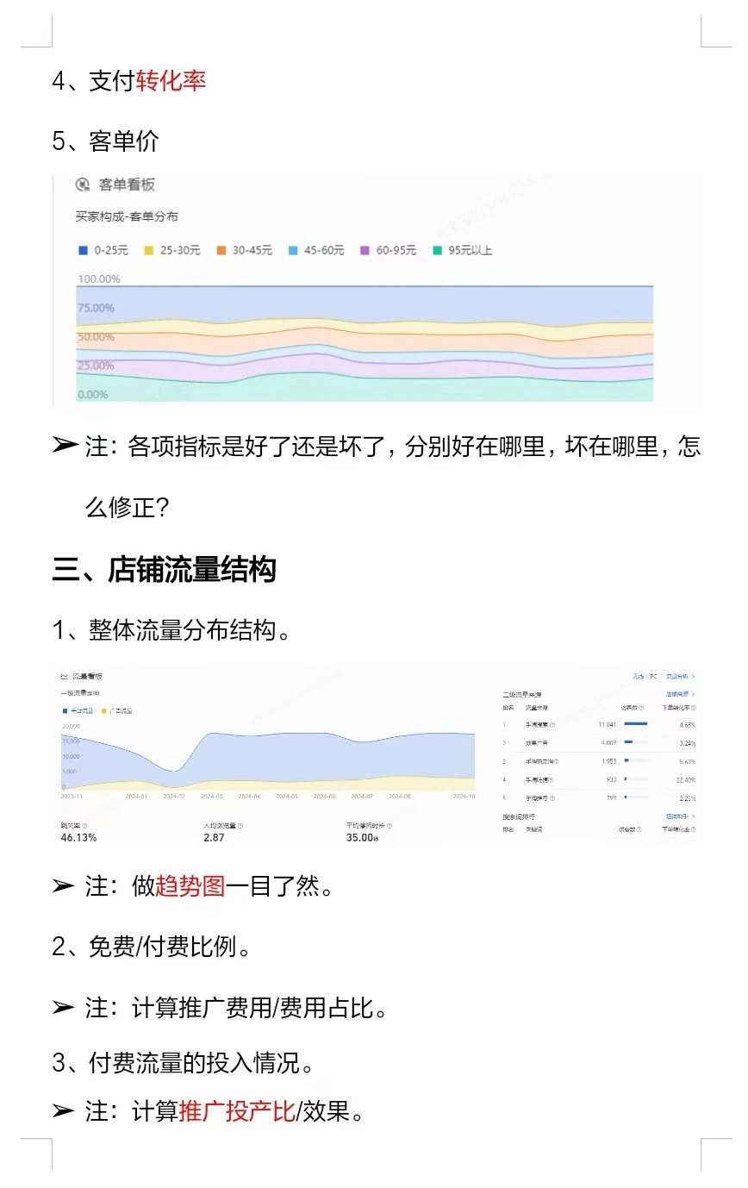Click the 流量看板 chart icon
Image resolution: width=748 pixels, height=1188 pixels.
65,676
